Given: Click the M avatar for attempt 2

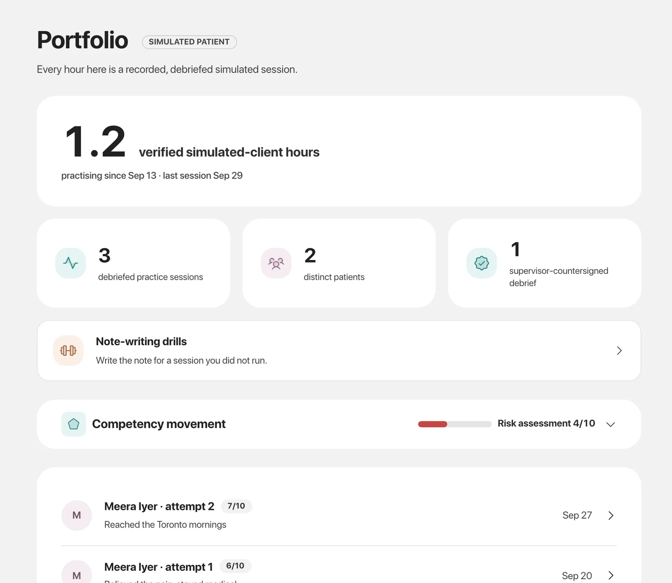Looking at the screenshot, I should (76, 515).
